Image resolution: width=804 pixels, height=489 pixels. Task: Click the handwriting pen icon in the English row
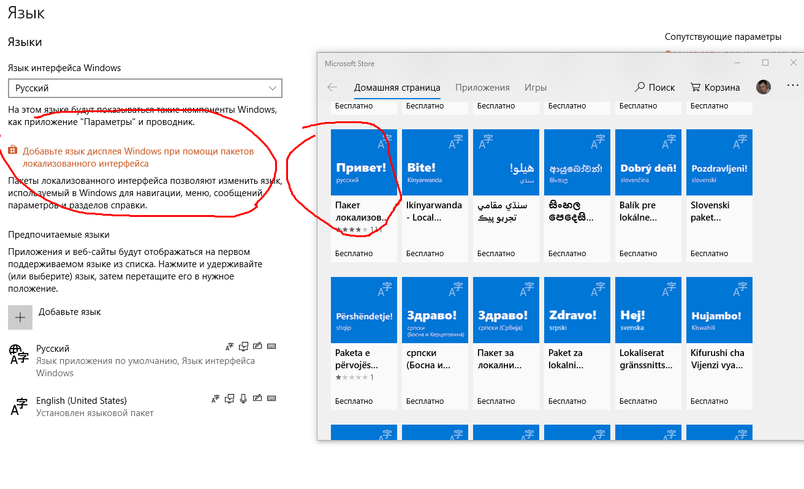257,399
